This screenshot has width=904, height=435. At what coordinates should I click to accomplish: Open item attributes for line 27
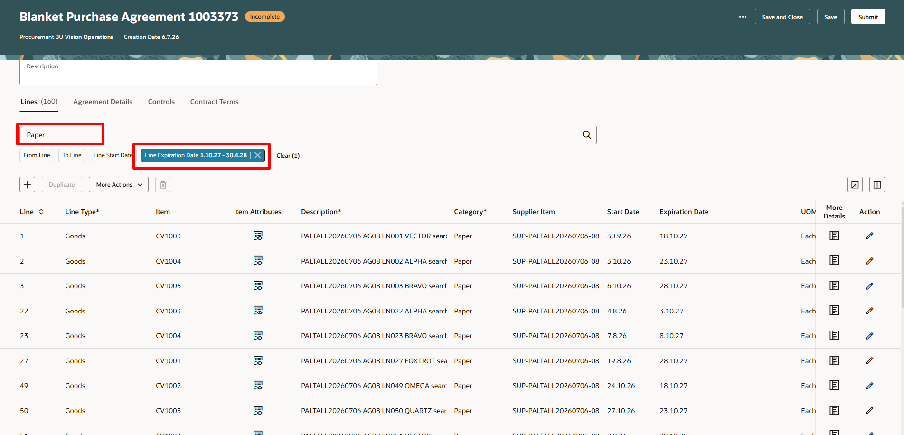[258, 360]
